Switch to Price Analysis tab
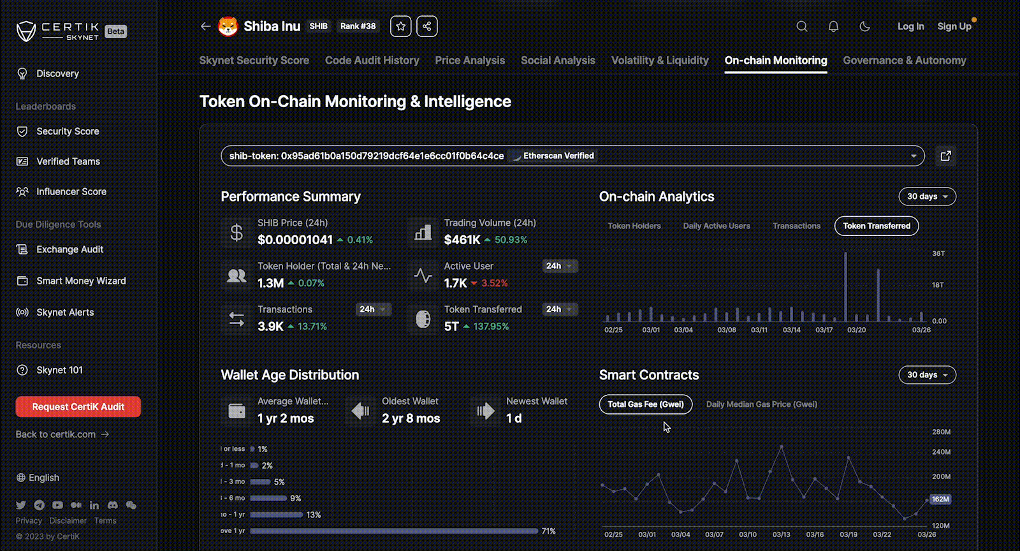This screenshot has height=551, width=1020. pyautogui.click(x=470, y=60)
